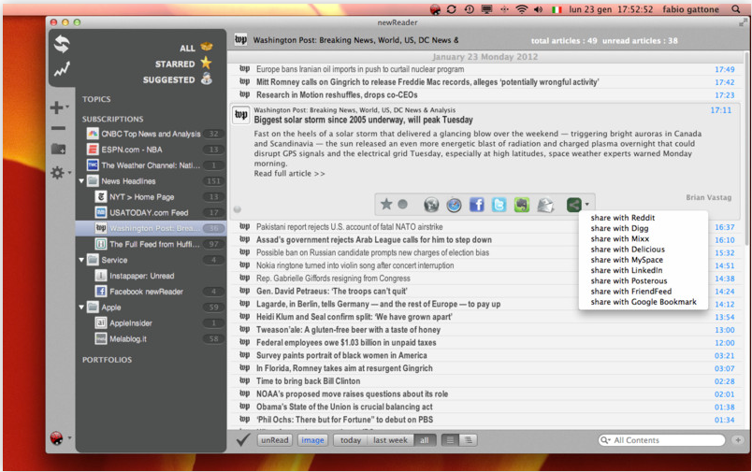Collapse the News Headlines folder

point(81,181)
